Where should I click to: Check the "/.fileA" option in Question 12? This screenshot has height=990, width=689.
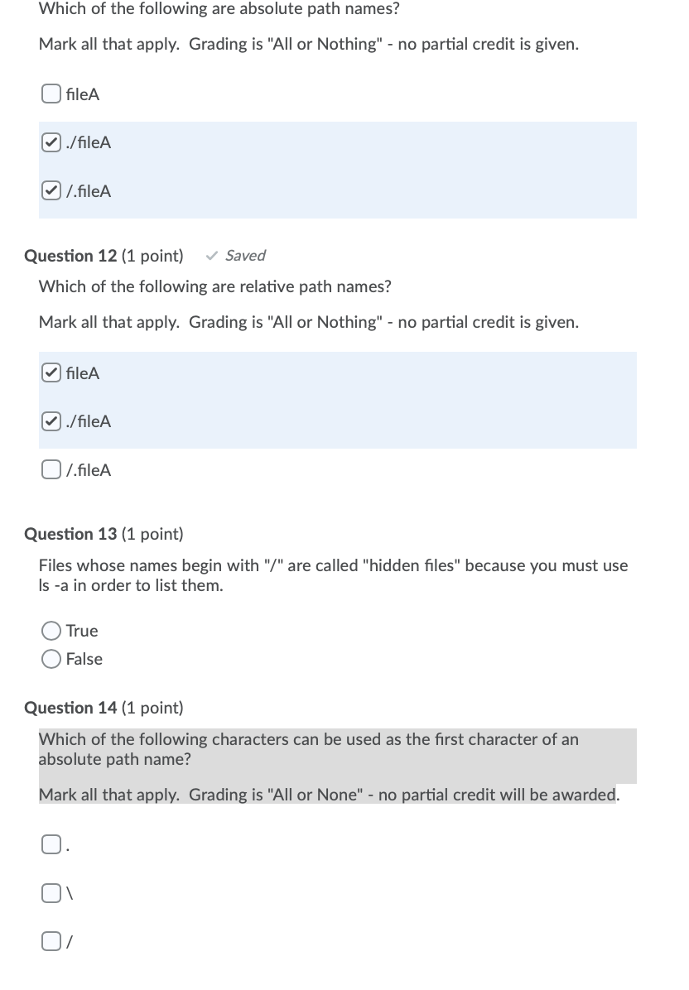[50, 469]
